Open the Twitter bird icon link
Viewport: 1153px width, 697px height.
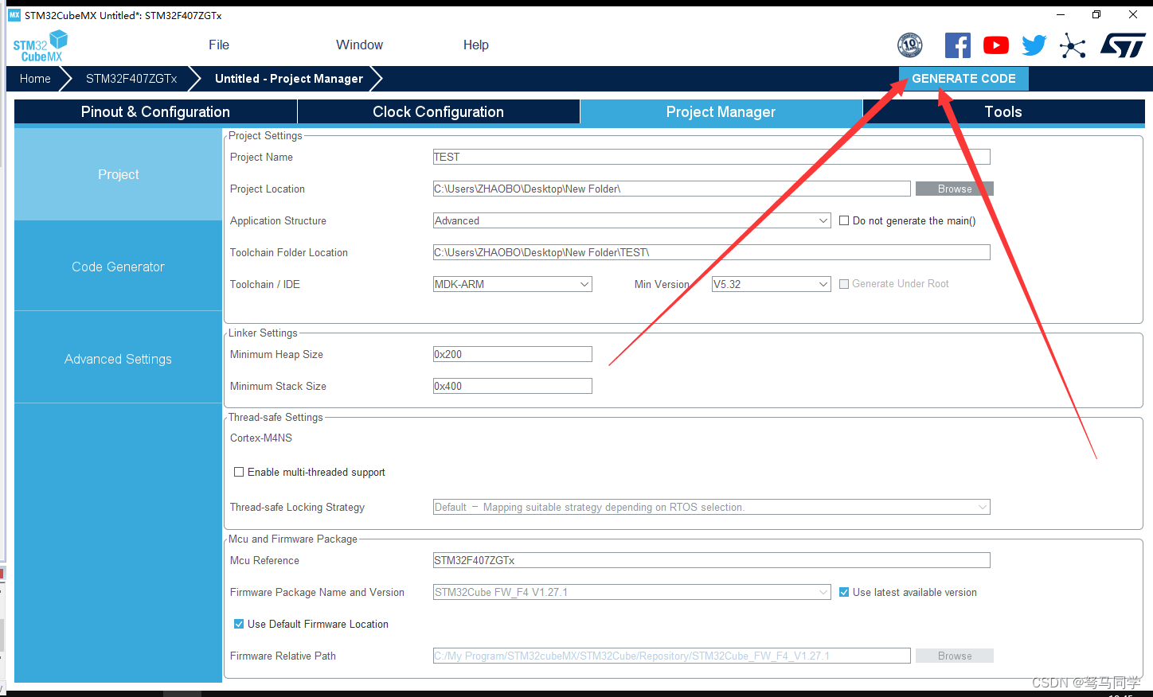(x=1034, y=45)
